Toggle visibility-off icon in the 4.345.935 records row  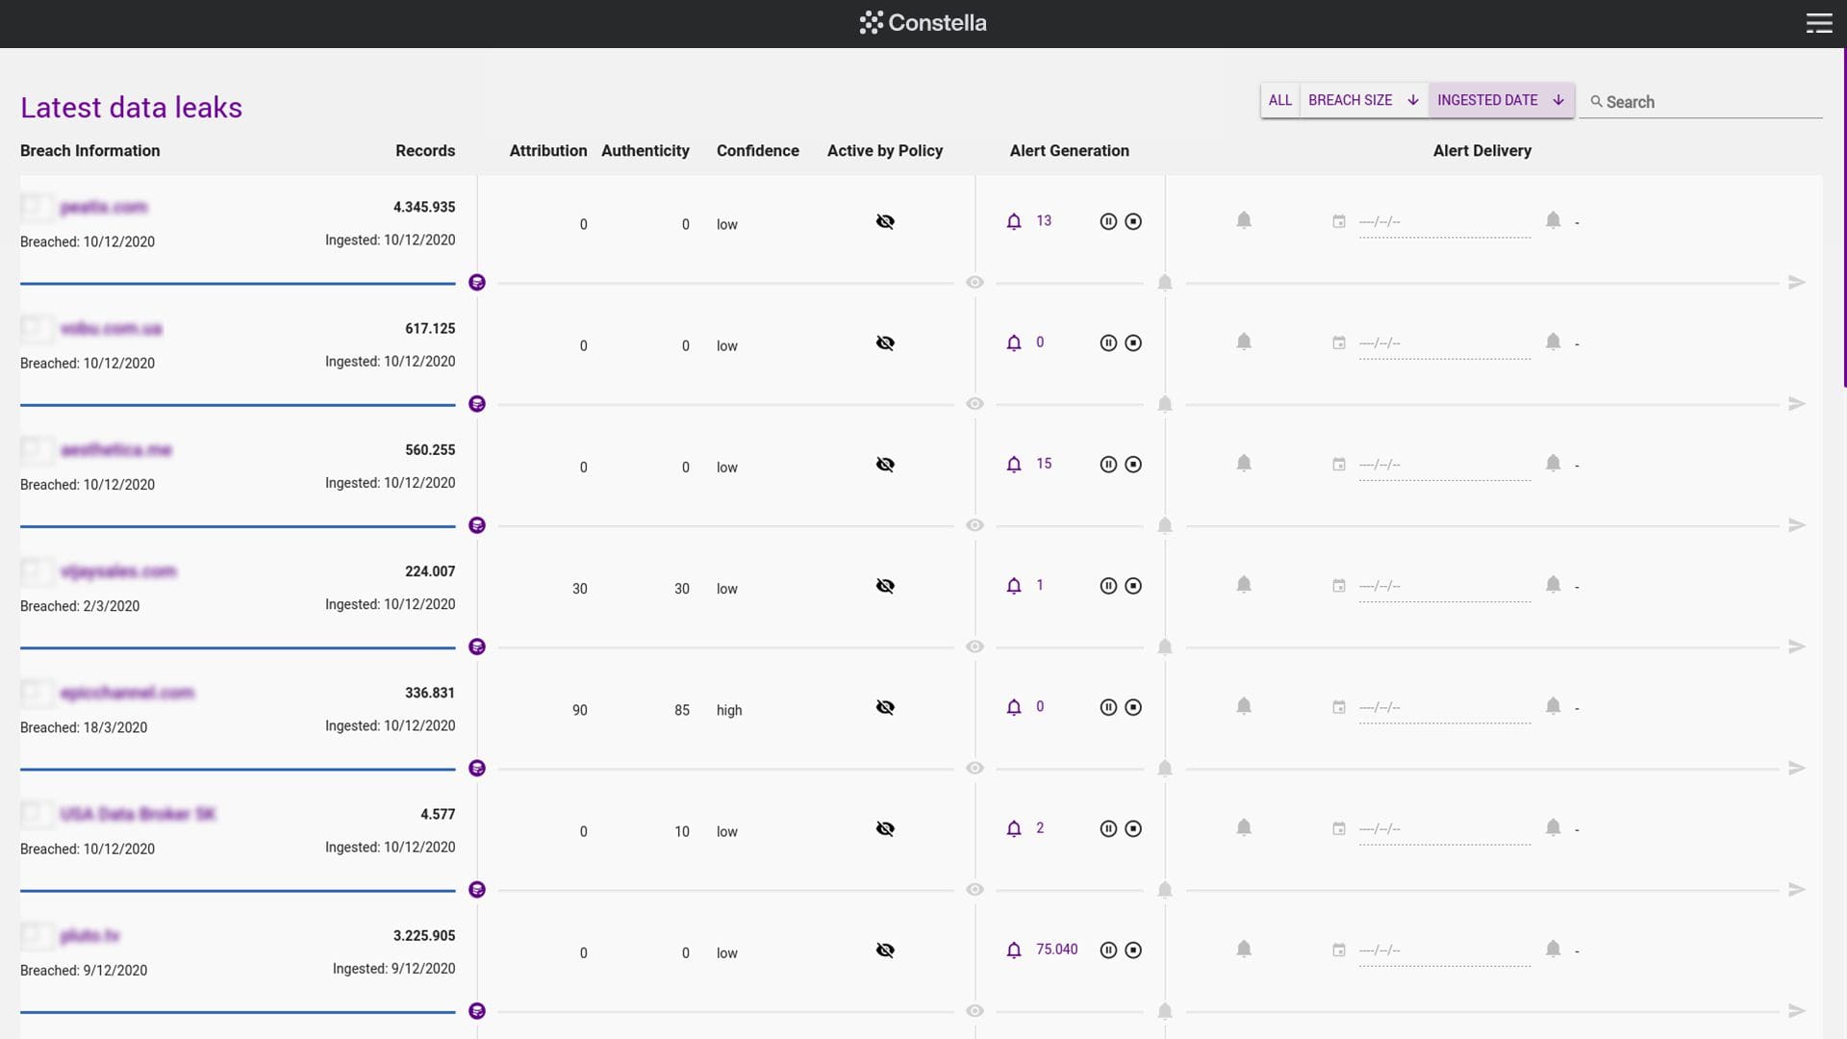click(x=885, y=221)
